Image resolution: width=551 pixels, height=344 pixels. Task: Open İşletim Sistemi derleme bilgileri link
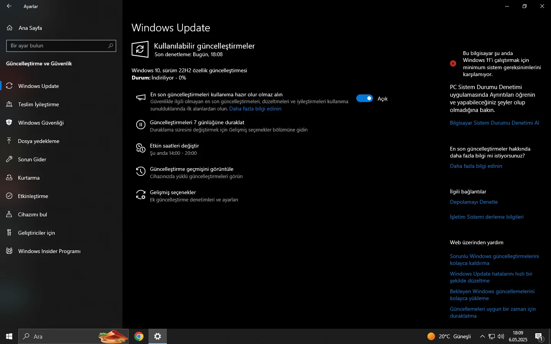pyautogui.click(x=487, y=217)
